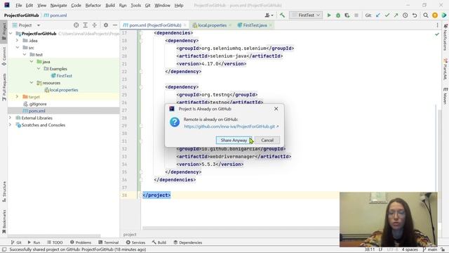The height and width of the screenshot is (253, 449).
Task: Collapse the java folder
Action: 32,61
